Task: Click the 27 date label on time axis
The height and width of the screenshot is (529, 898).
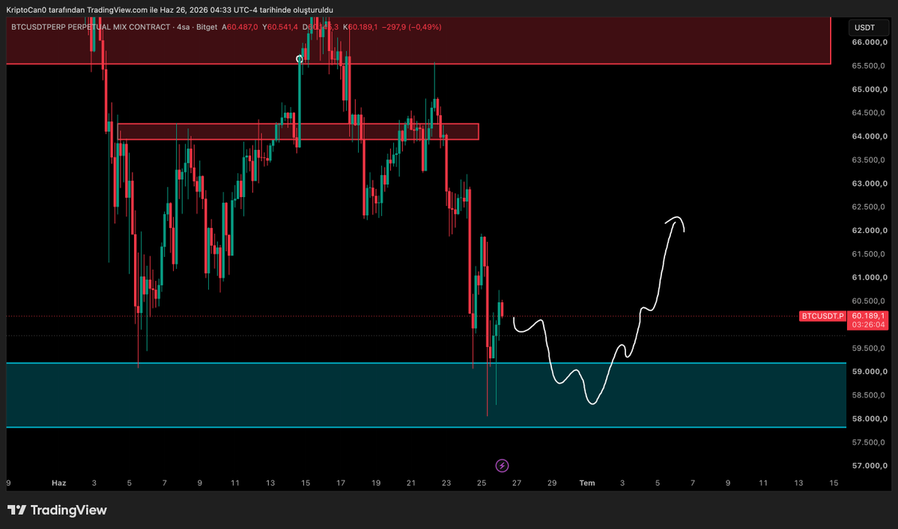Action: coord(517,483)
